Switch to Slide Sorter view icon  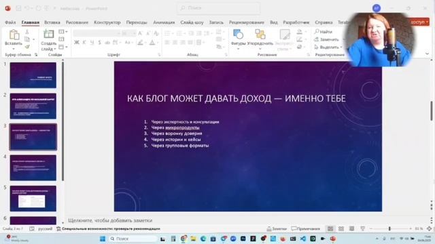click(341, 229)
